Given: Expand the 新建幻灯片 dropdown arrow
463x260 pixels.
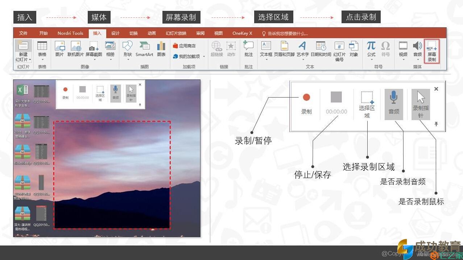Looking at the screenshot, I should [30, 59].
